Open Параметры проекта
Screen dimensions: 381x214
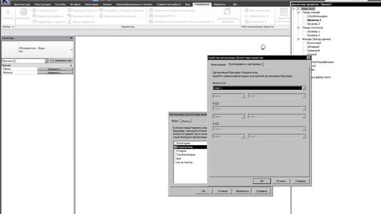pyautogui.click(x=82, y=11)
